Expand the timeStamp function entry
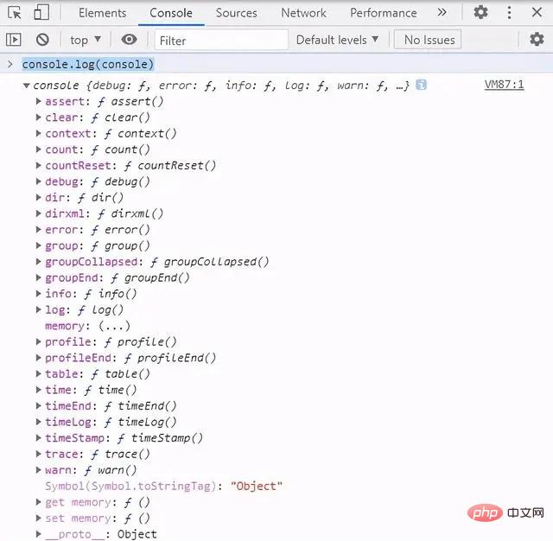The height and width of the screenshot is (541, 553). (x=38, y=438)
